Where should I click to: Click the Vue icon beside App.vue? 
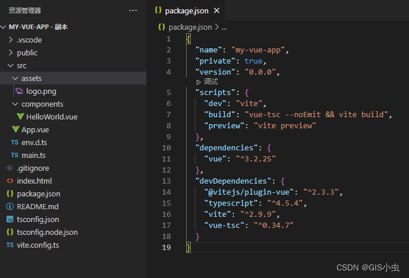[15, 129]
